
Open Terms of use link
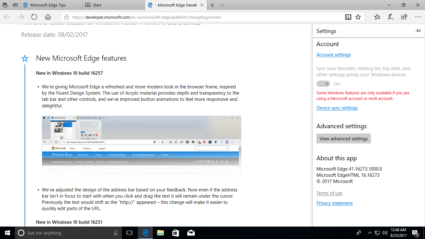[x=329, y=193]
